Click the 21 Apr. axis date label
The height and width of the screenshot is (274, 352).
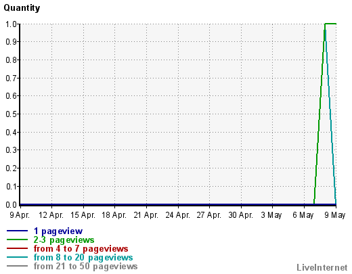point(146,215)
